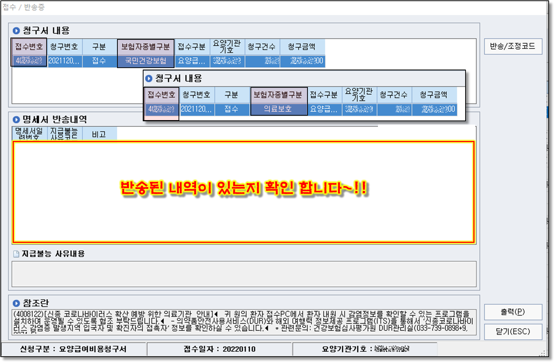Click the blue circle icon beside 참조란
555x363 pixels.
pos(16,303)
